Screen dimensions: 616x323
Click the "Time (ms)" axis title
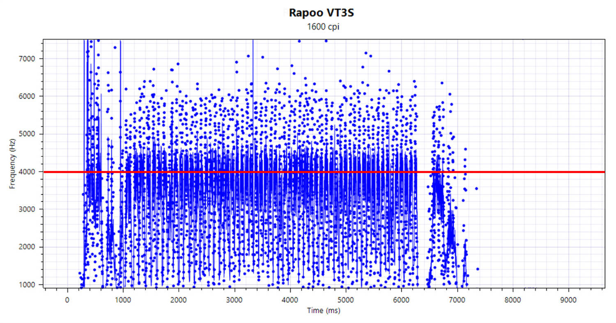point(324,311)
